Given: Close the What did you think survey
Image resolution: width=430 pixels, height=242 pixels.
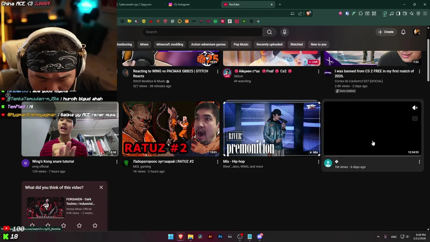Looking at the screenshot, I should (x=101, y=187).
